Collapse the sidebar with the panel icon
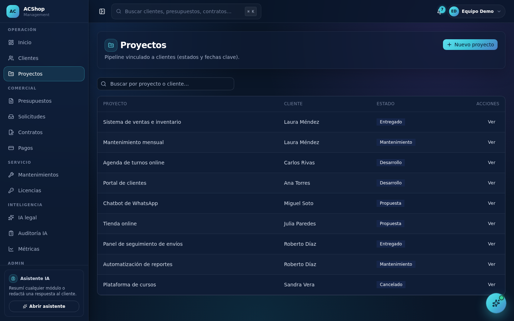This screenshot has height=321, width=514. 102,11
